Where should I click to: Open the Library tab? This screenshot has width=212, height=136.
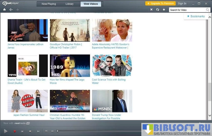tap(69, 4)
